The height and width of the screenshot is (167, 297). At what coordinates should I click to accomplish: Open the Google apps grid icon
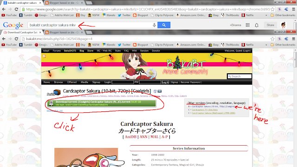click(x=247, y=25)
